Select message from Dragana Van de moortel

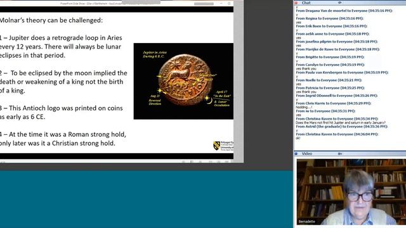(344, 11)
